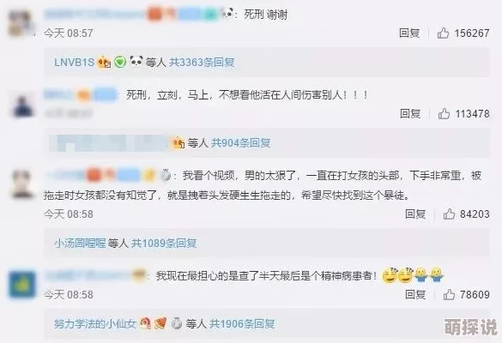Expand the 共1906条回复 thread
This screenshot has height=343, width=502.
242,324
